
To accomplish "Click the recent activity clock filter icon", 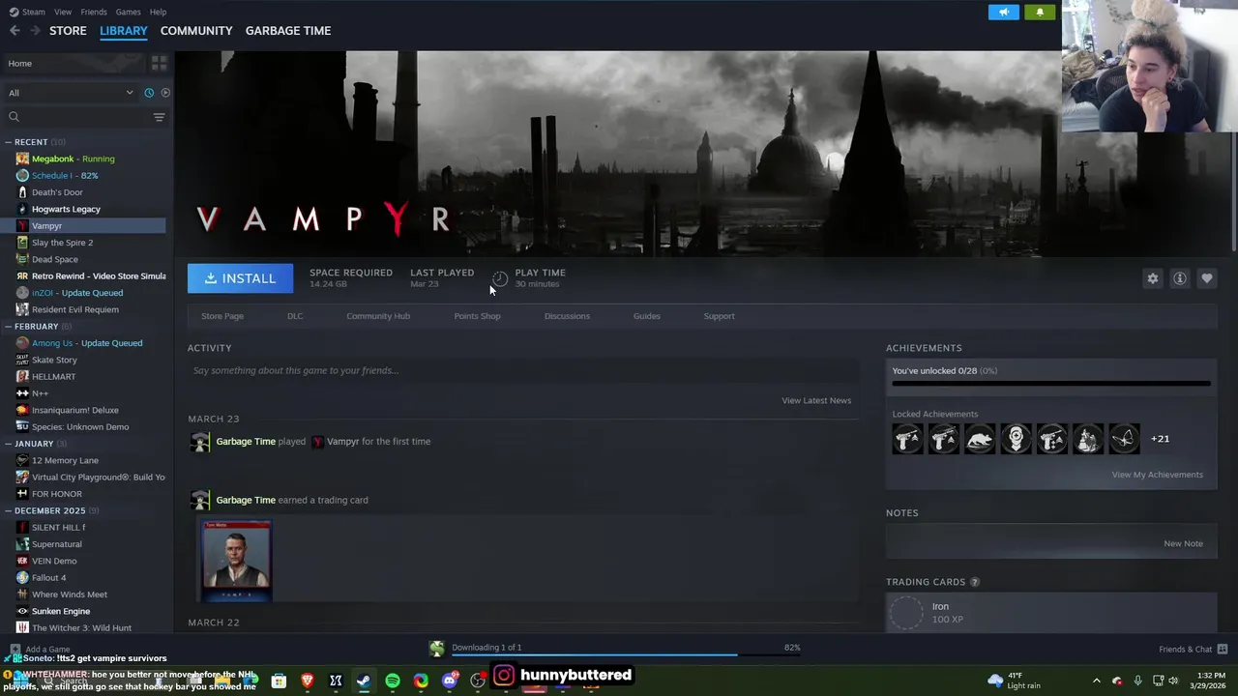I will pyautogui.click(x=149, y=93).
